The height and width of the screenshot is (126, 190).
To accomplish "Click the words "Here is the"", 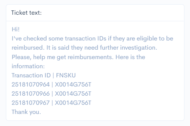I will [x=130, y=57].
